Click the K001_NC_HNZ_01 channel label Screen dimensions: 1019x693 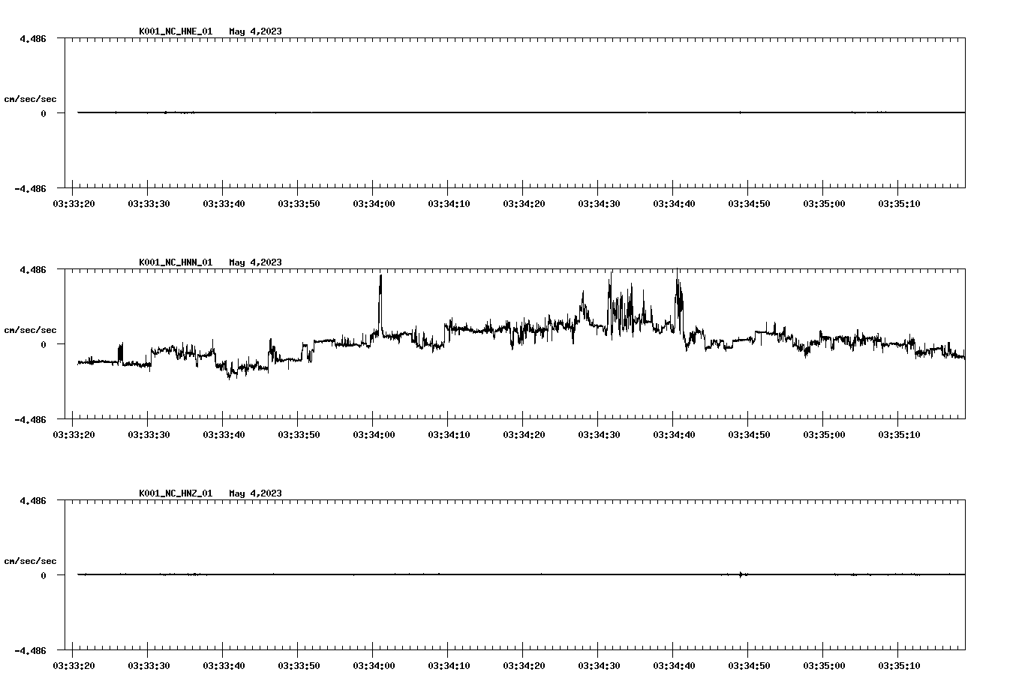tap(174, 493)
